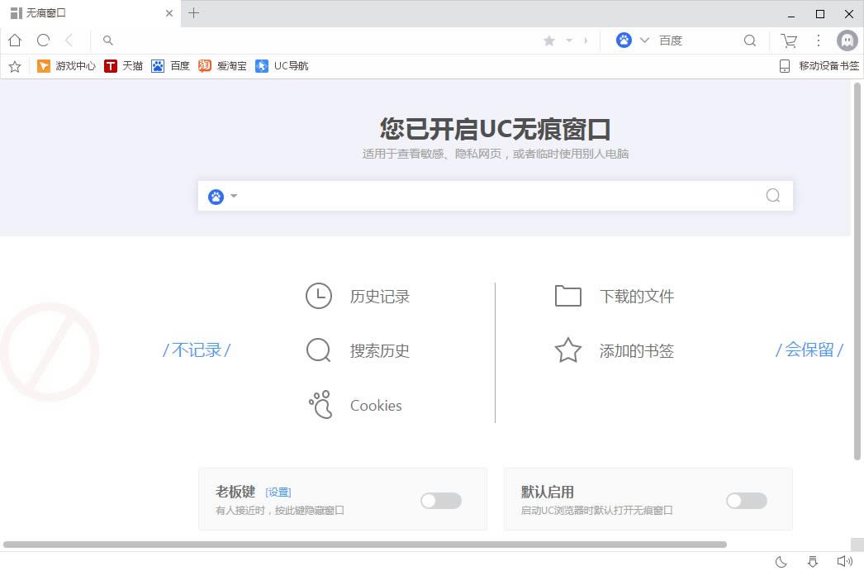Click the vertical page scrollbar
The height and width of the screenshot is (571, 864).
(x=857, y=270)
